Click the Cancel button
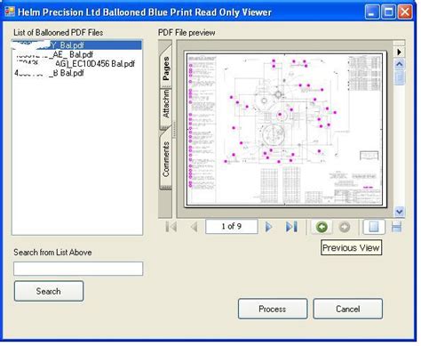421x346 pixels. tap(348, 309)
